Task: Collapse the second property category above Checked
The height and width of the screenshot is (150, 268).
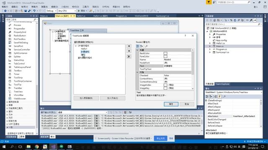Action: [x=137, y=72]
